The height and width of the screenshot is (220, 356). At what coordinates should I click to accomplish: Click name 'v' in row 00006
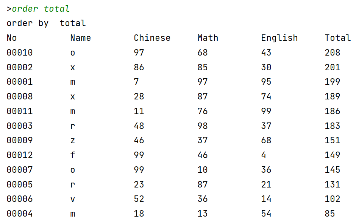[x=73, y=199]
